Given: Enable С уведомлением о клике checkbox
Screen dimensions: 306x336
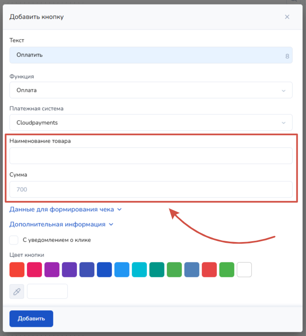Looking at the screenshot, I should coord(14,240).
